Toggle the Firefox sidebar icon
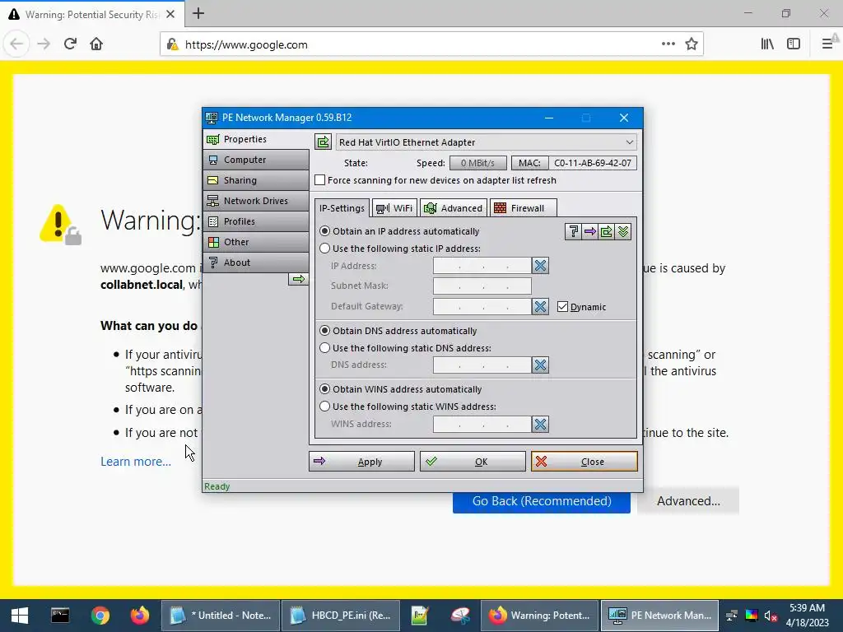 [x=794, y=44]
